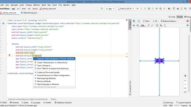
Task: Select Create onClick event handler
Action: [x=54, y=72]
